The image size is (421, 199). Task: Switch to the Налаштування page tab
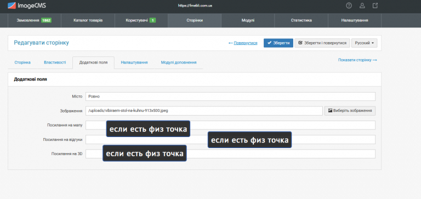(134, 62)
